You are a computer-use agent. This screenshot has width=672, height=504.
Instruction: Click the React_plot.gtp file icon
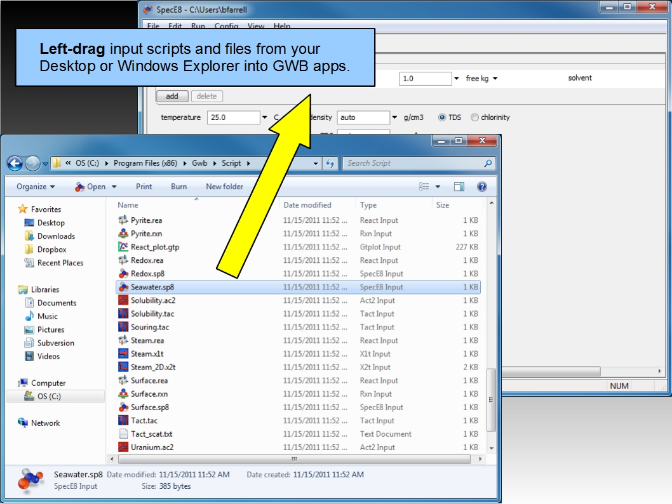123,247
